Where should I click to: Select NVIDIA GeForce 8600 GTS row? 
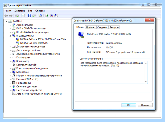tap(34, 43)
